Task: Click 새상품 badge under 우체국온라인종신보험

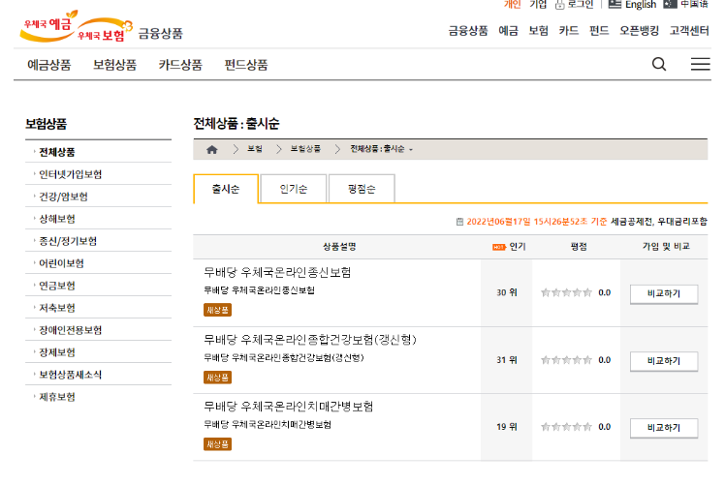Action: (217, 310)
